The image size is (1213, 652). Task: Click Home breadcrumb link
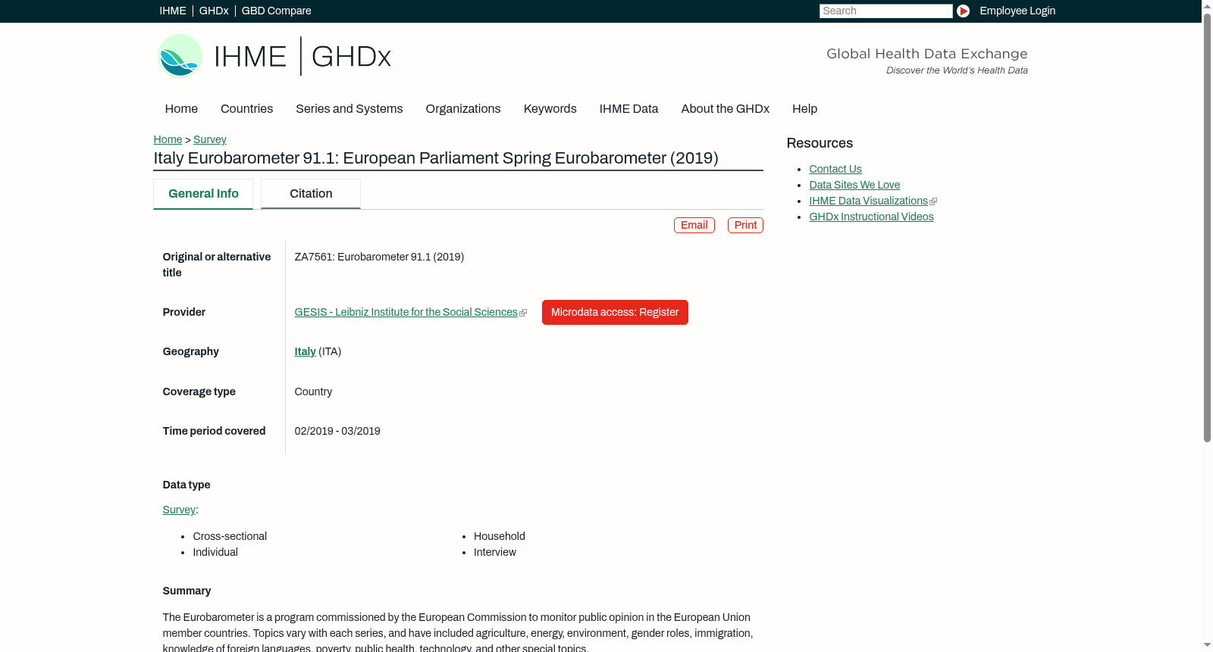[x=168, y=139]
